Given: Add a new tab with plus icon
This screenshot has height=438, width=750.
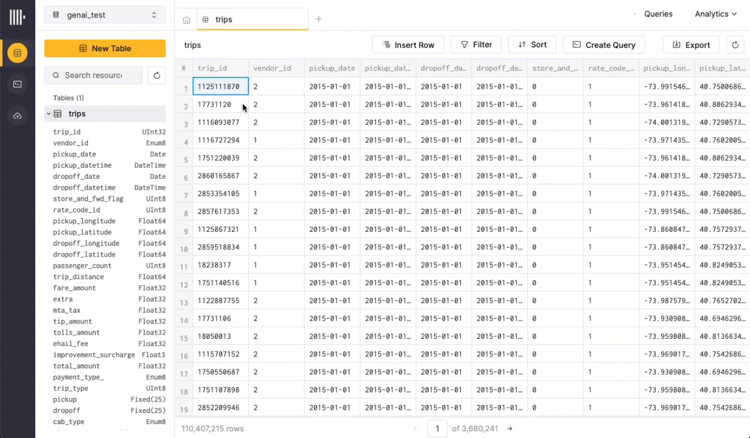Looking at the screenshot, I should [318, 19].
